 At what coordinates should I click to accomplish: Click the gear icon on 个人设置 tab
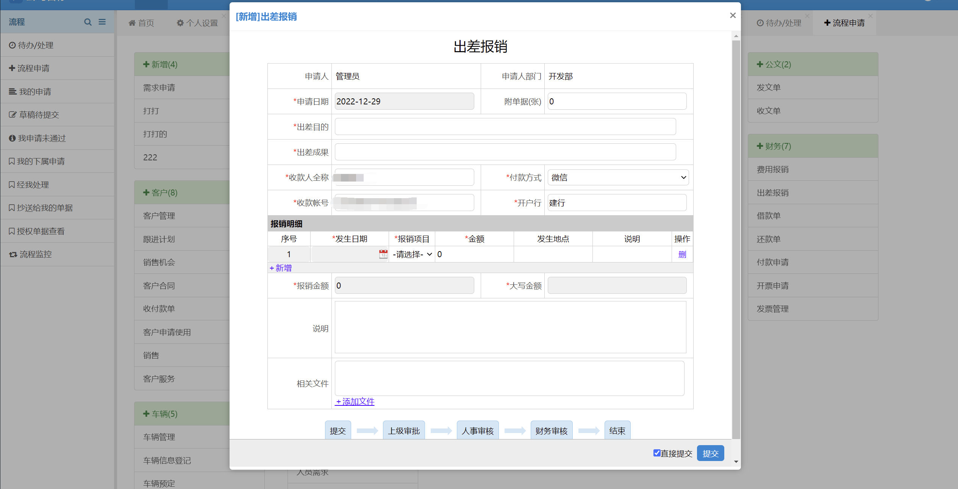click(180, 23)
